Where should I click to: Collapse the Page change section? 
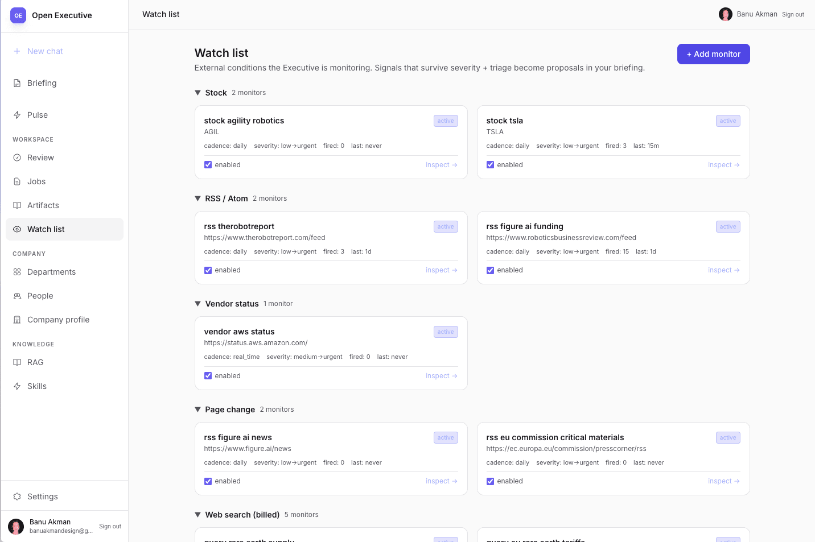click(x=197, y=409)
